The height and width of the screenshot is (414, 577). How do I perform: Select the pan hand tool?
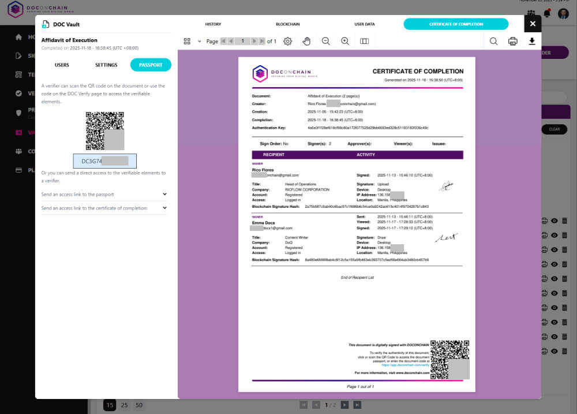coord(306,41)
